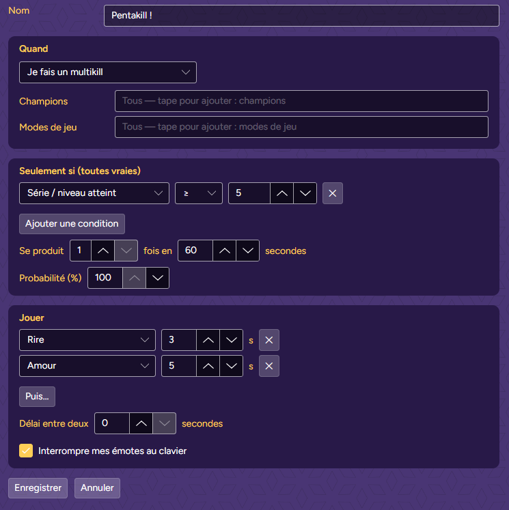Click the condition value field showing 5

pos(249,193)
